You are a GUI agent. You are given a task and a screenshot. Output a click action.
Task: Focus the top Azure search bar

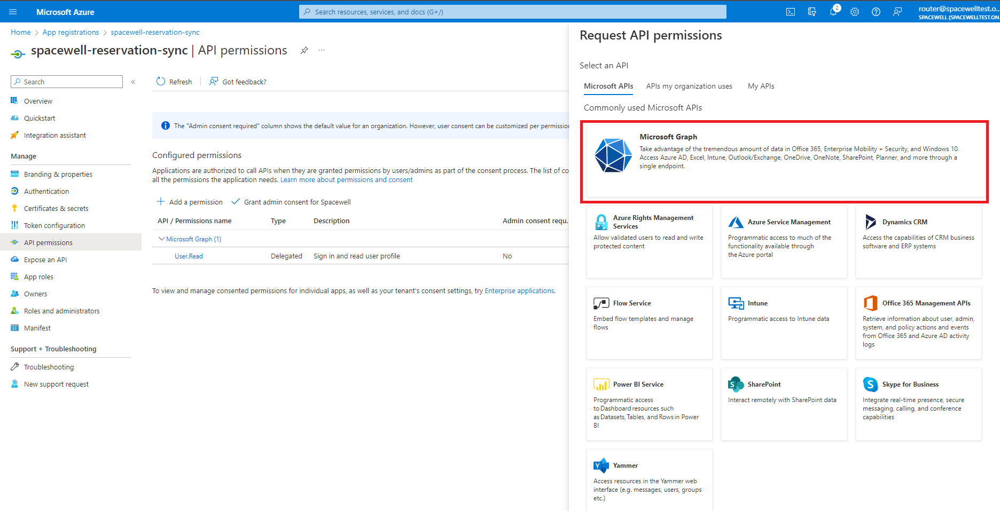[x=513, y=12]
